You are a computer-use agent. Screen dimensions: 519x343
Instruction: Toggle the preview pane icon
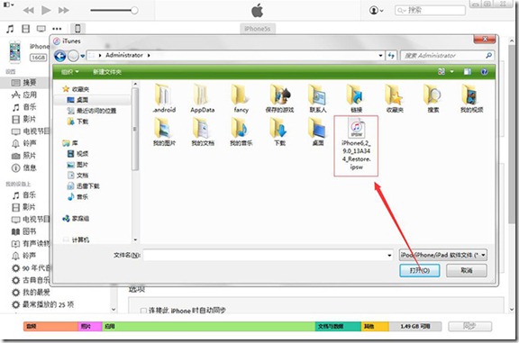pyautogui.click(x=467, y=72)
